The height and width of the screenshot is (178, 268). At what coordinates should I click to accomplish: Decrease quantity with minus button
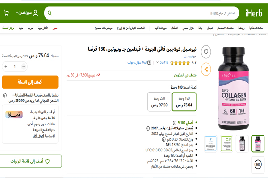(x=24, y=66)
